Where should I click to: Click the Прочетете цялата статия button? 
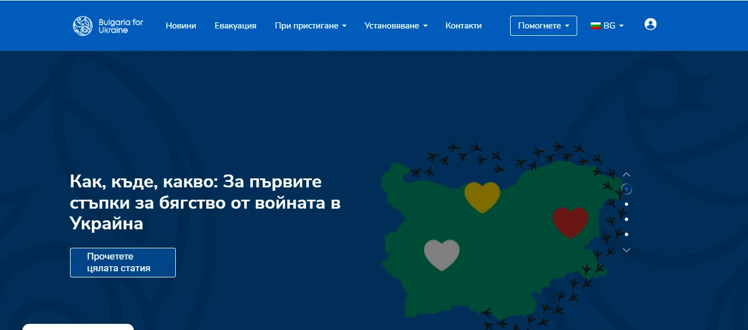[123, 262]
